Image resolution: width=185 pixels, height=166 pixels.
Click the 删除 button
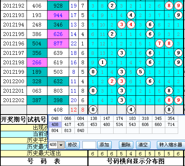126,145
